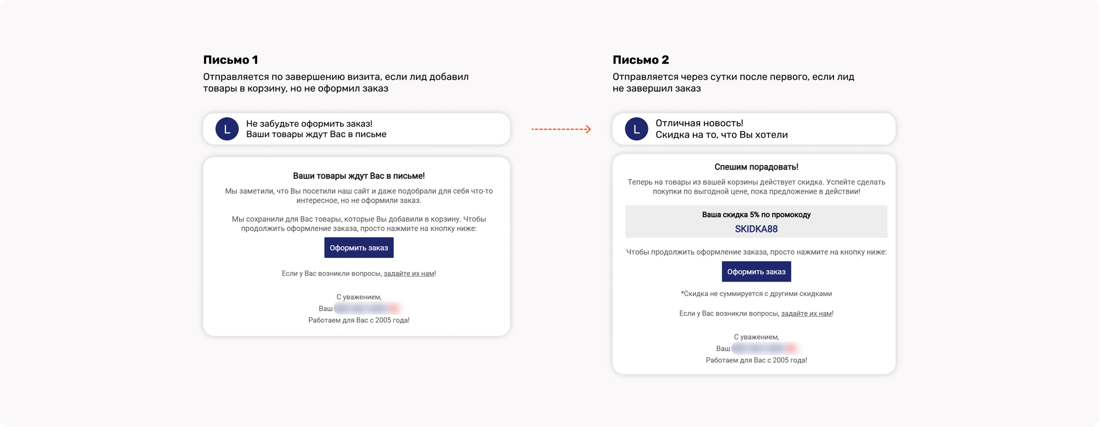The height and width of the screenshot is (427, 1099).
Task: Open "Не забудьте оформить заказ!" notification text
Action: pos(309,124)
